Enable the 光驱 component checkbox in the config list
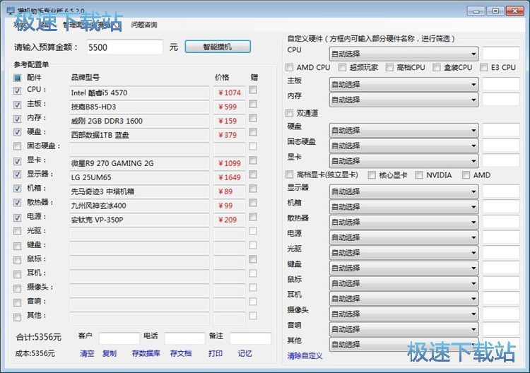The width and height of the screenshot is (530, 373). 17,231
